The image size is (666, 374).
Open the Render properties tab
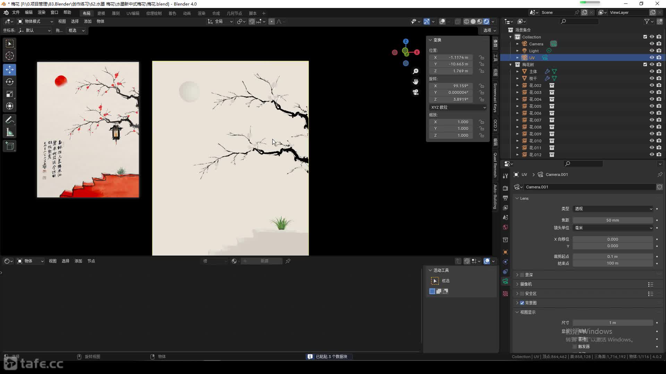click(x=505, y=188)
